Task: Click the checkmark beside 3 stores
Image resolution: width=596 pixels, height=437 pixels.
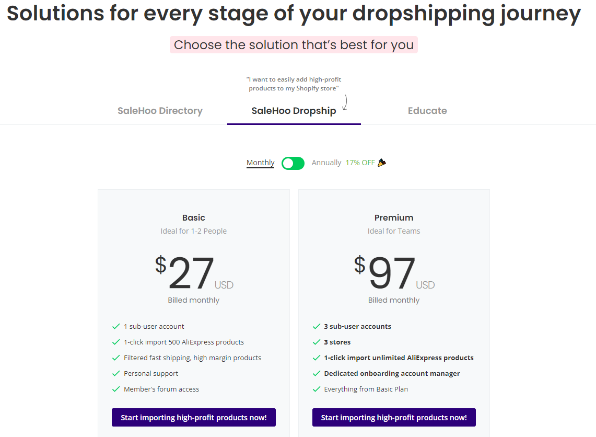Action: (316, 342)
